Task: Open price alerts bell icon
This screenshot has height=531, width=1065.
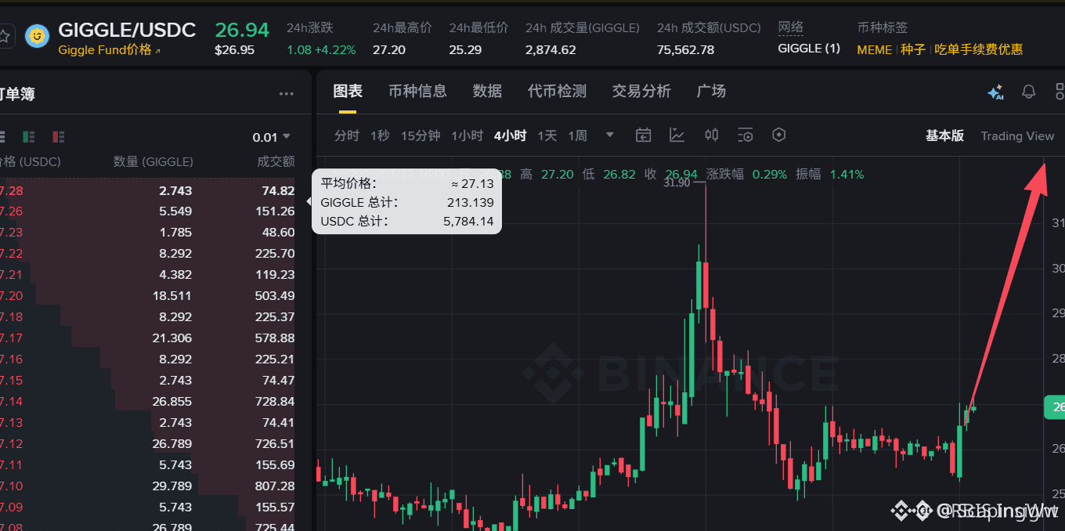Action: (1029, 92)
